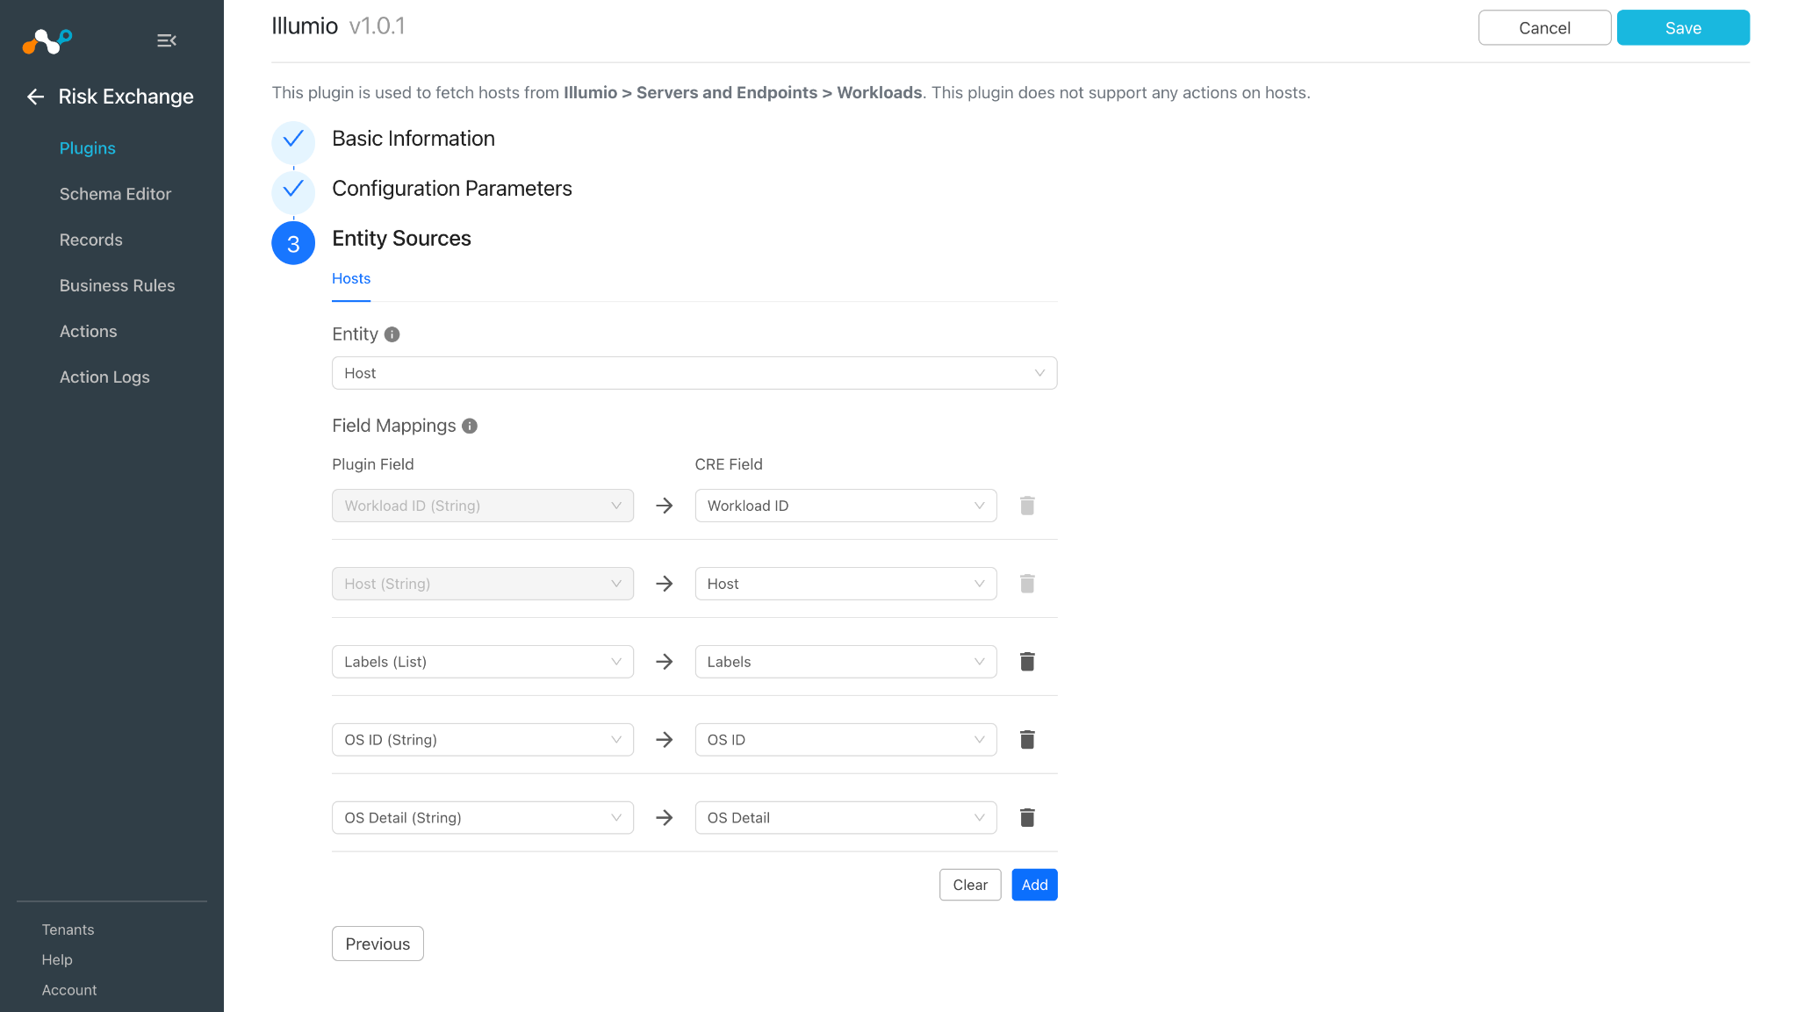Clear the field mappings
This screenshot has width=1798, height=1012.
[970, 885]
